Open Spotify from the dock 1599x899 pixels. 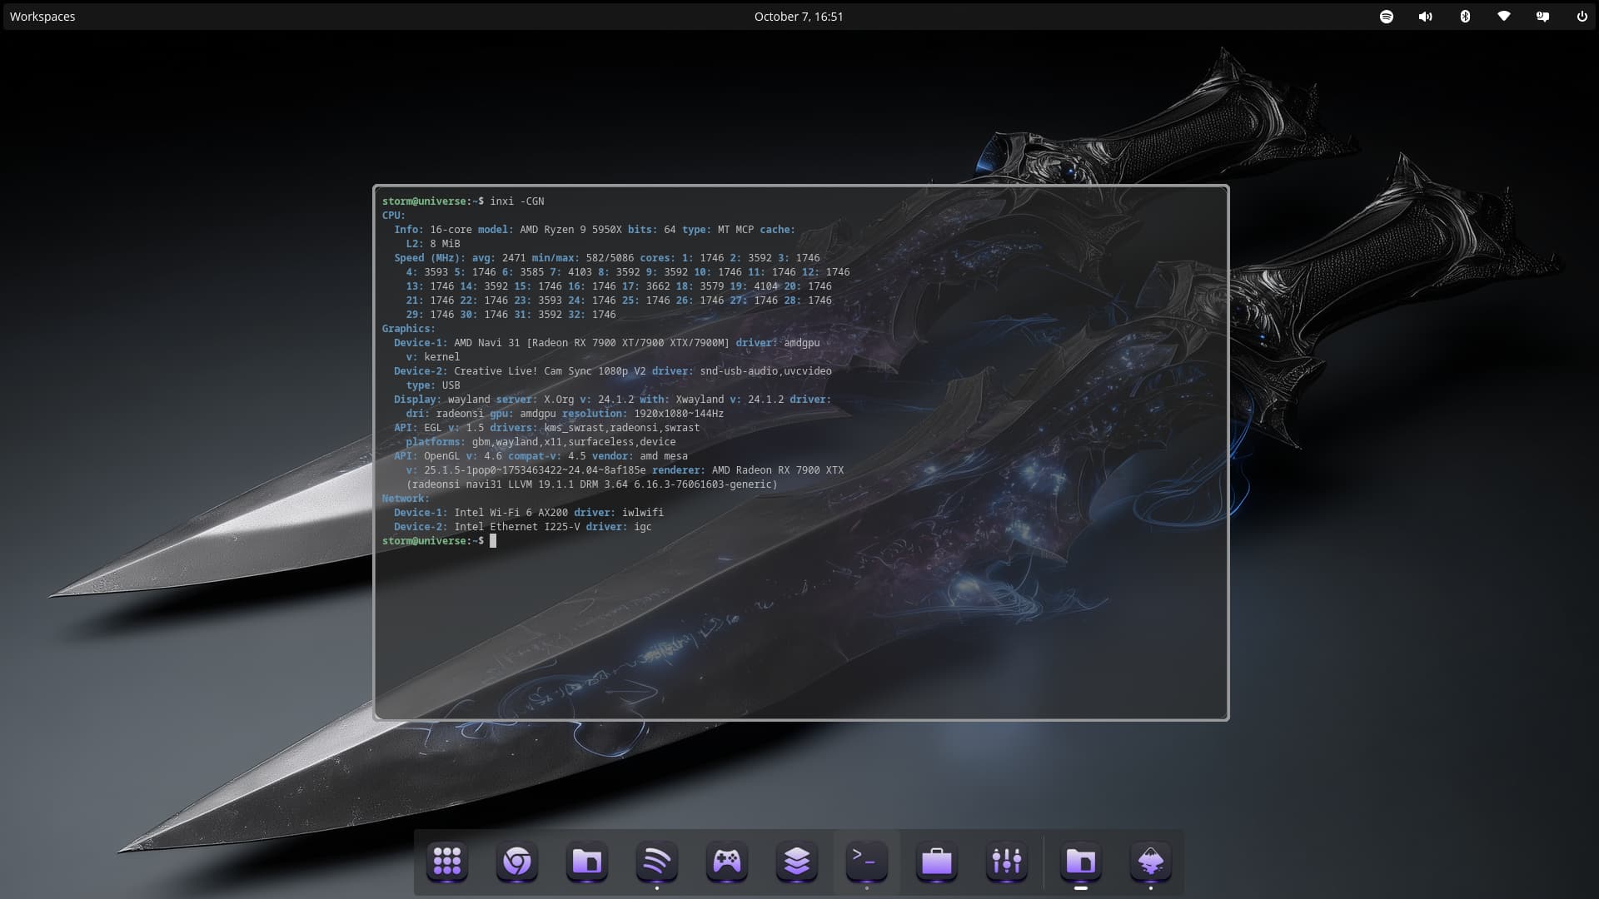(657, 862)
